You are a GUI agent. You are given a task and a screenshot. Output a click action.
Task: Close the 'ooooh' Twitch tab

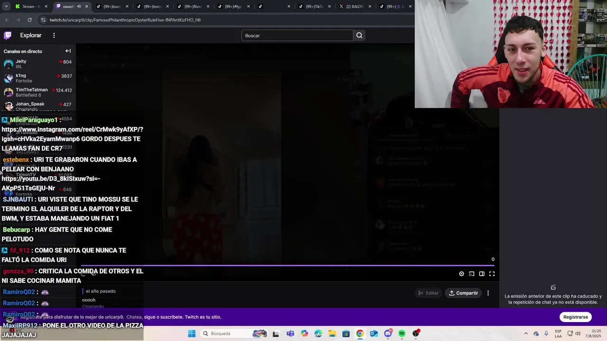(x=86, y=6)
